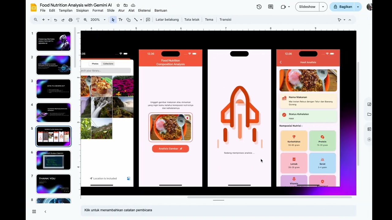Open grid view of slides
The image size is (392, 220).
point(34,211)
